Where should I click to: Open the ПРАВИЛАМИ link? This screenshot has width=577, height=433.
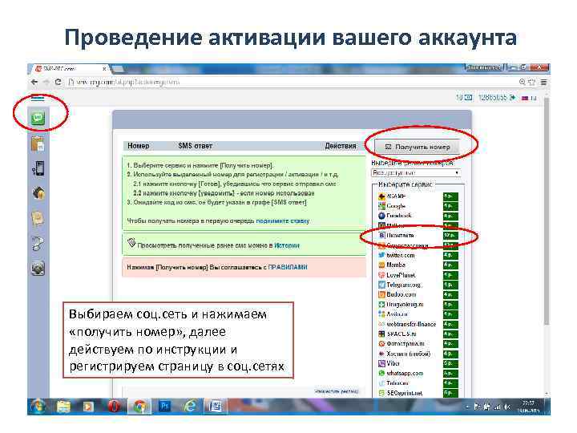pyautogui.click(x=288, y=267)
